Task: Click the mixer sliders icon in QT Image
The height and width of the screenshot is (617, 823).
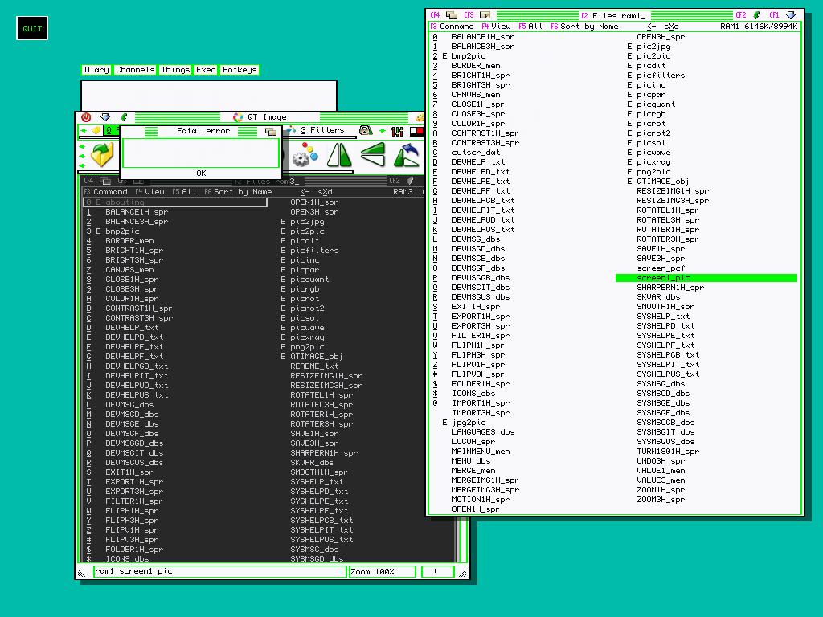Action: (x=397, y=131)
